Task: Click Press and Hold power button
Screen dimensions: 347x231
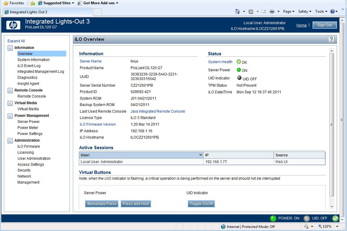Action: coord(136,204)
